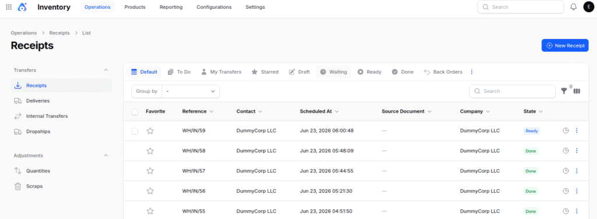Open the Reporting menu
The width and height of the screenshot is (597, 219).
point(171,7)
